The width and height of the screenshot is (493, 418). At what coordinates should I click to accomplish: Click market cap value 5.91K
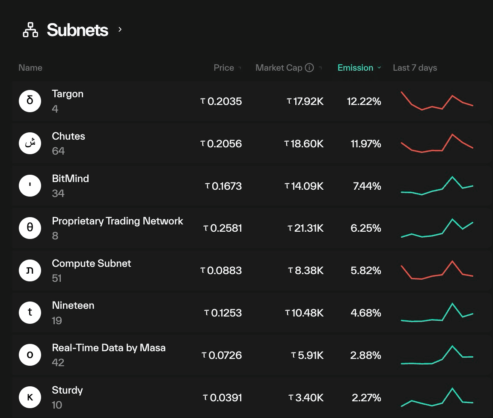307,355
